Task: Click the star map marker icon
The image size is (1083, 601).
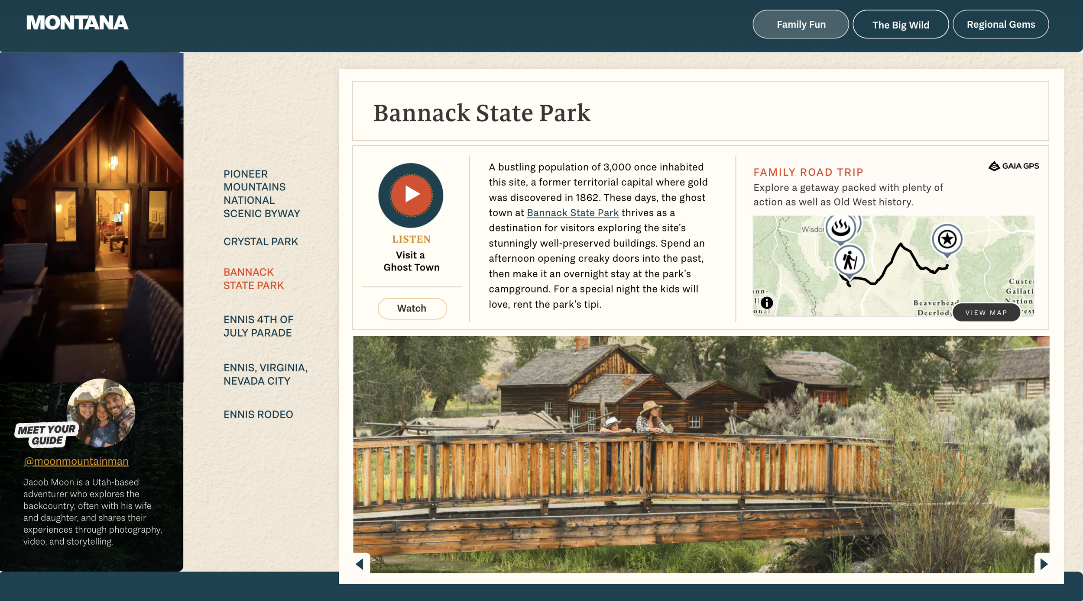Action: coord(947,239)
